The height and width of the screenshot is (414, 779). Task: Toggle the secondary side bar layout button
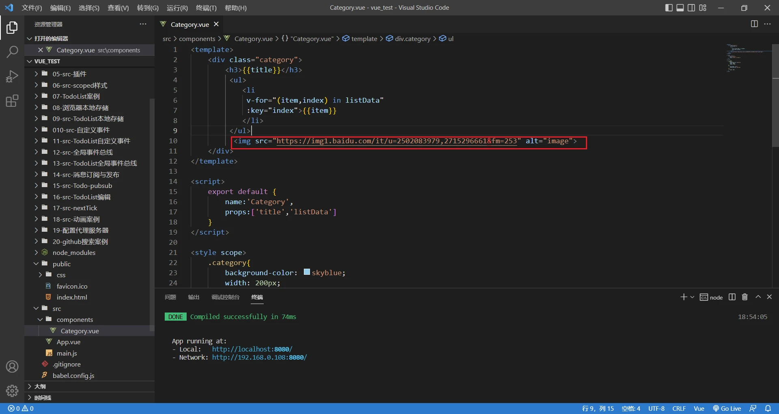point(691,8)
